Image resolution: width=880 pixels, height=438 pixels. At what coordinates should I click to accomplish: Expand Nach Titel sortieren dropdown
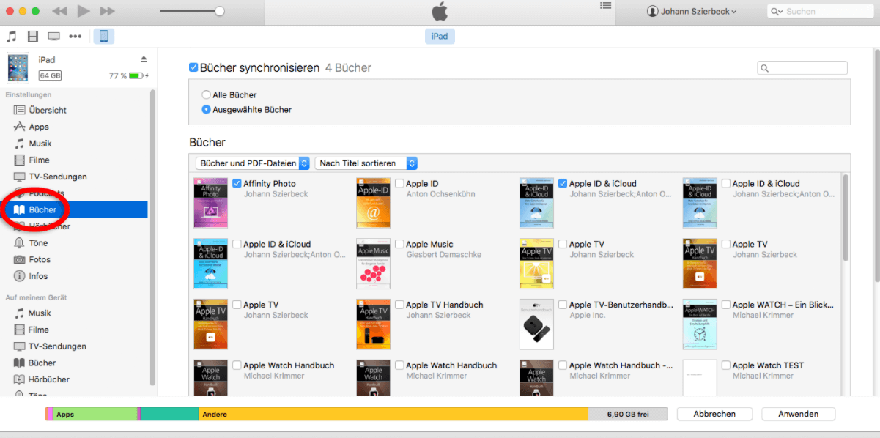(366, 163)
